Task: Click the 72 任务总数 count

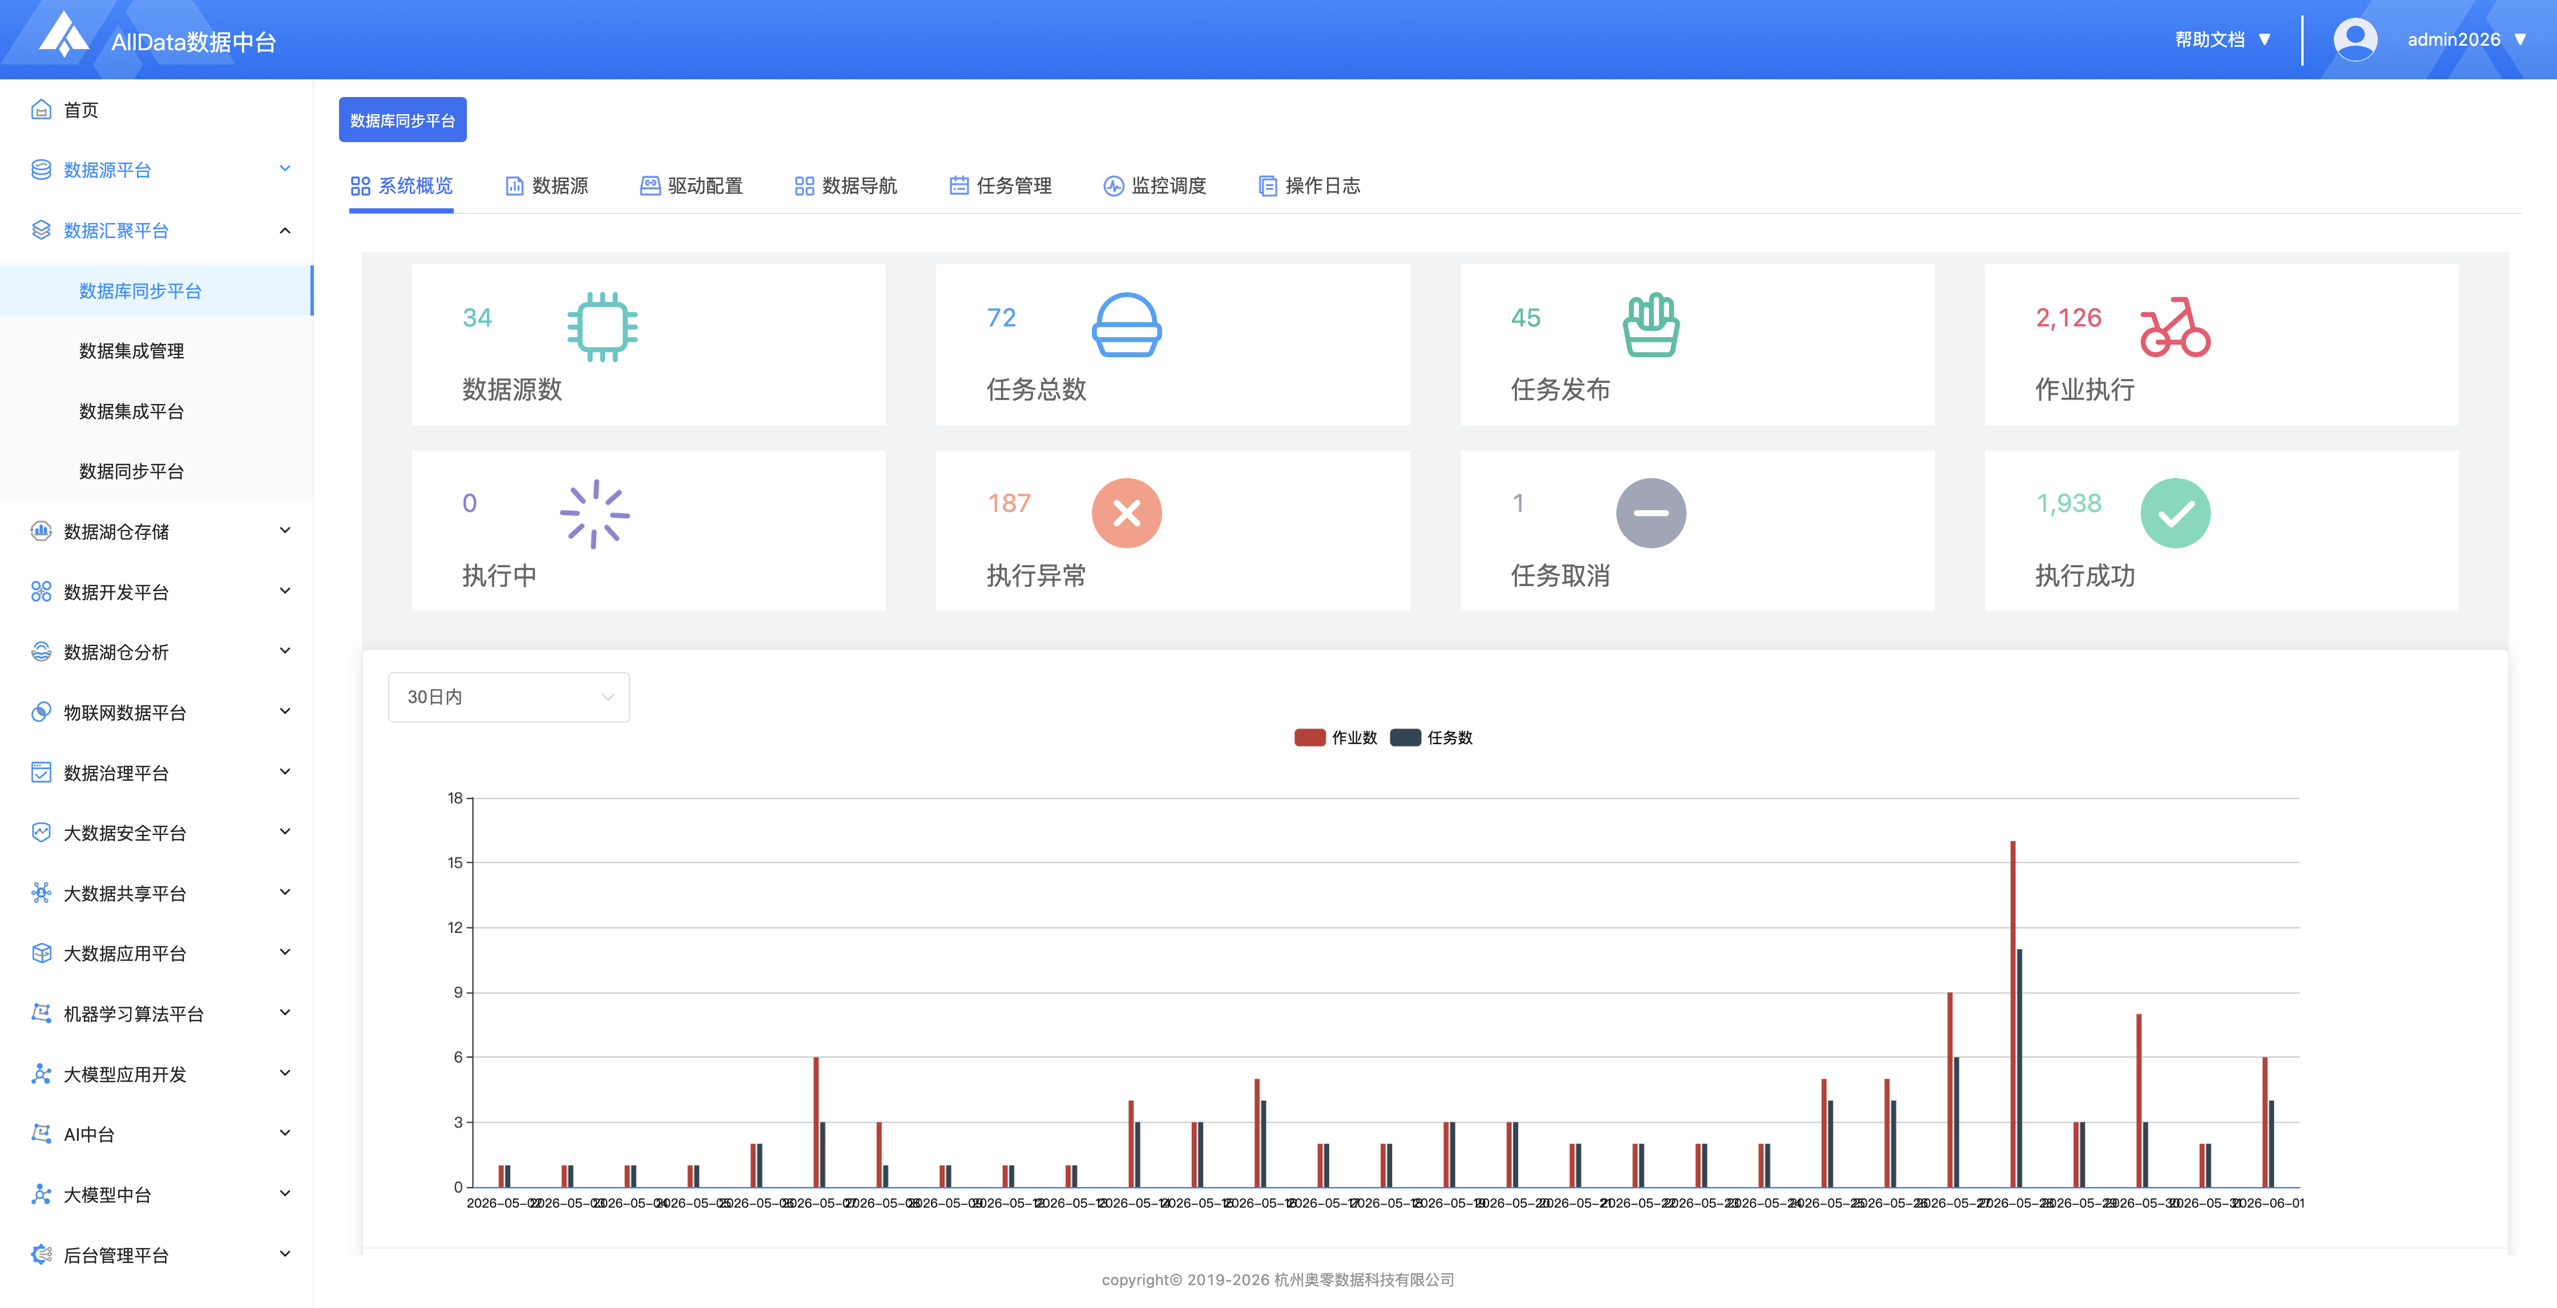Action: pyautogui.click(x=1001, y=317)
